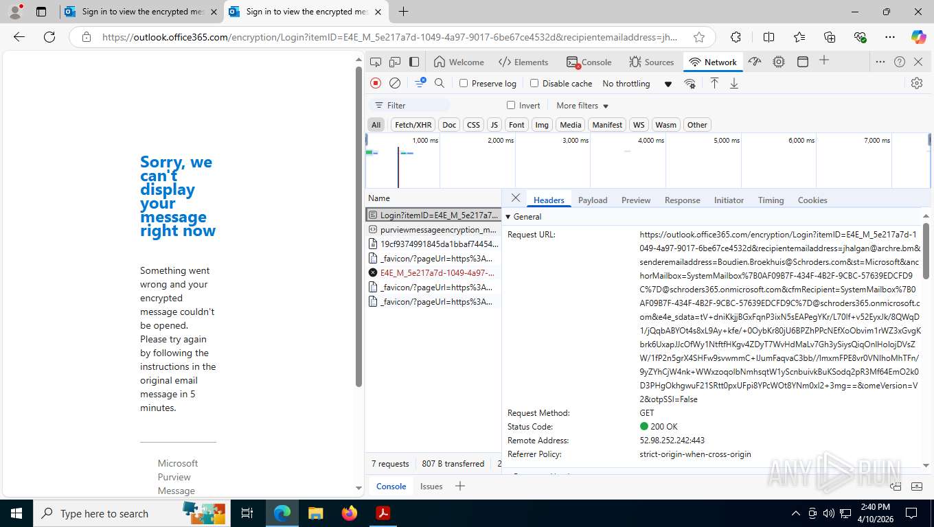Select 19cf9374991845da1bbaf request row
Image resolution: width=934 pixels, height=527 pixels.
coord(433,244)
